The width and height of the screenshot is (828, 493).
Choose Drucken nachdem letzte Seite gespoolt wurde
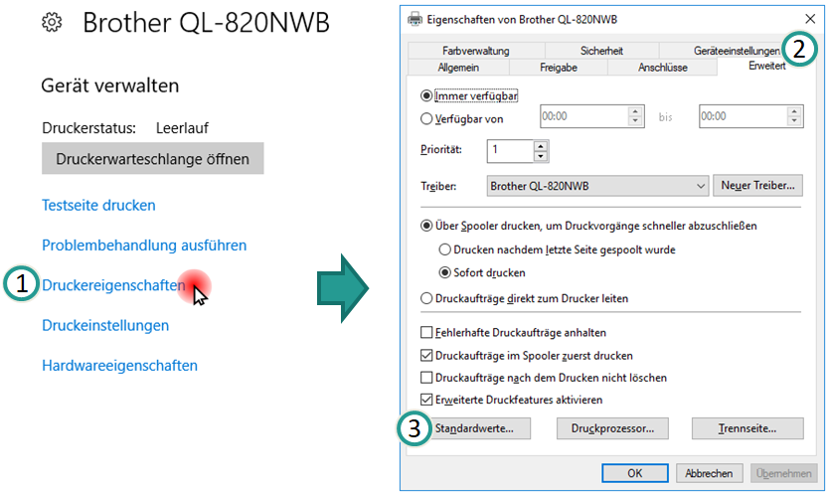click(x=444, y=249)
